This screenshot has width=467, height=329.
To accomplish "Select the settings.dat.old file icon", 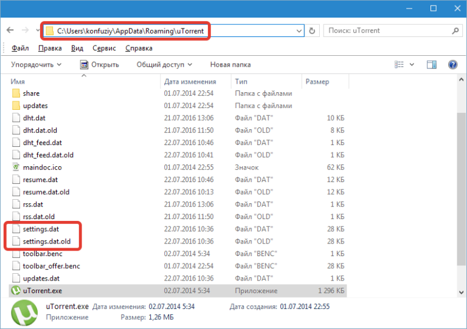I will tap(16, 242).
